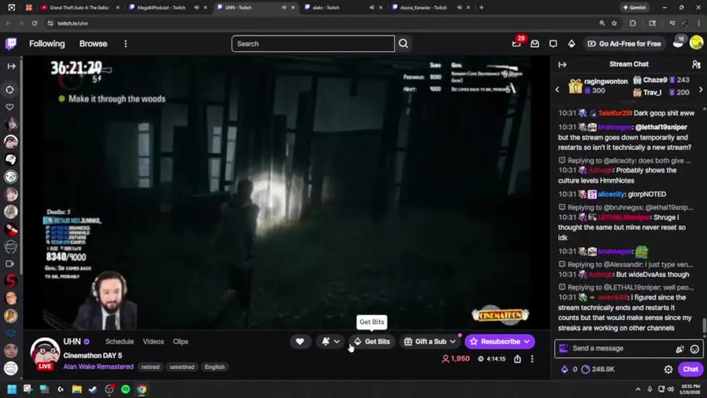Click the bits balance diamond showing 0
This screenshot has width=707, height=398.
point(569,369)
